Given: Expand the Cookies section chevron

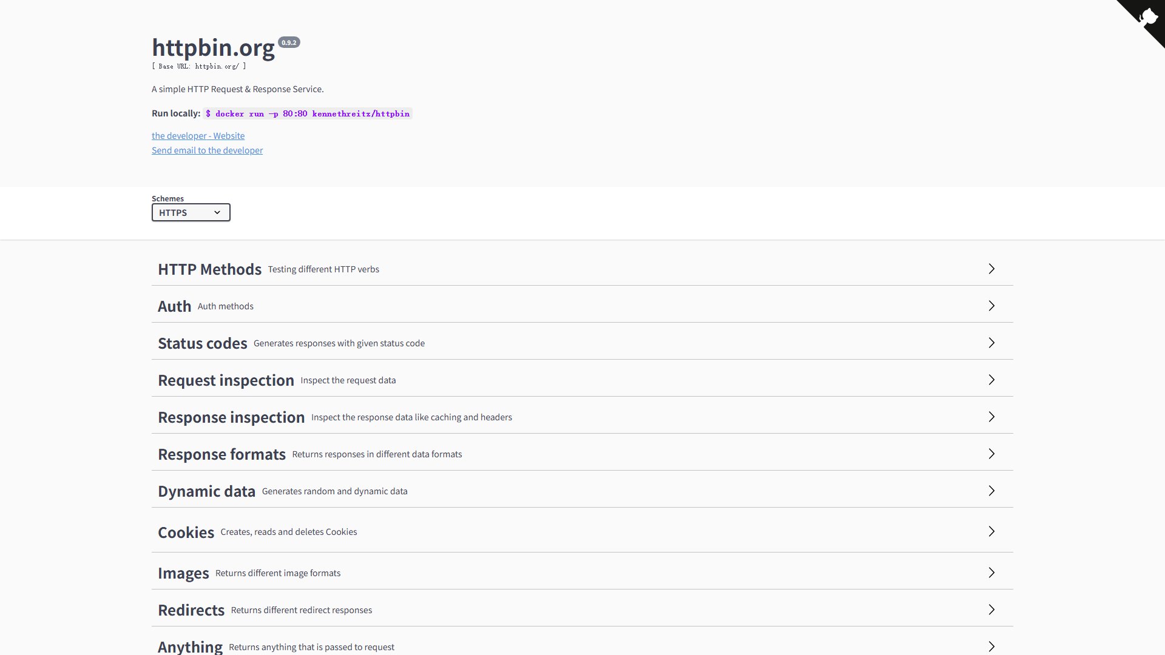Looking at the screenshot, I should (991, 531).
